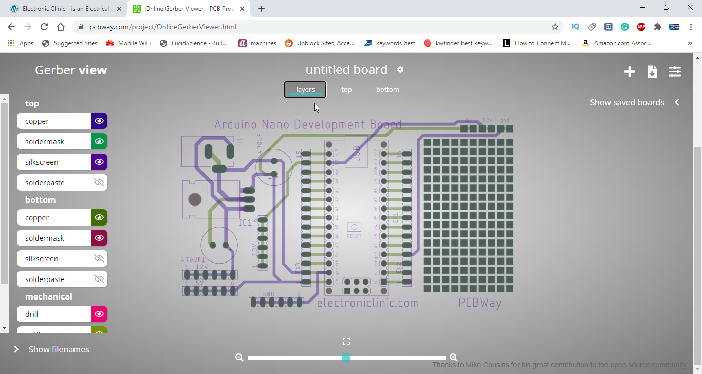Image resolution: width=702 pixels, height=374 pixels.
Task: Open the Chrome three-dot menu
Action: (x=691, y=27)
